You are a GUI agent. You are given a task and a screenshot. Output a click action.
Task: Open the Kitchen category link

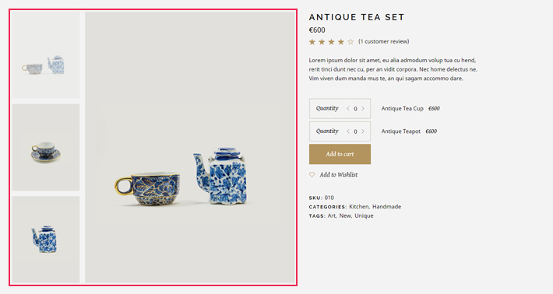359,207
